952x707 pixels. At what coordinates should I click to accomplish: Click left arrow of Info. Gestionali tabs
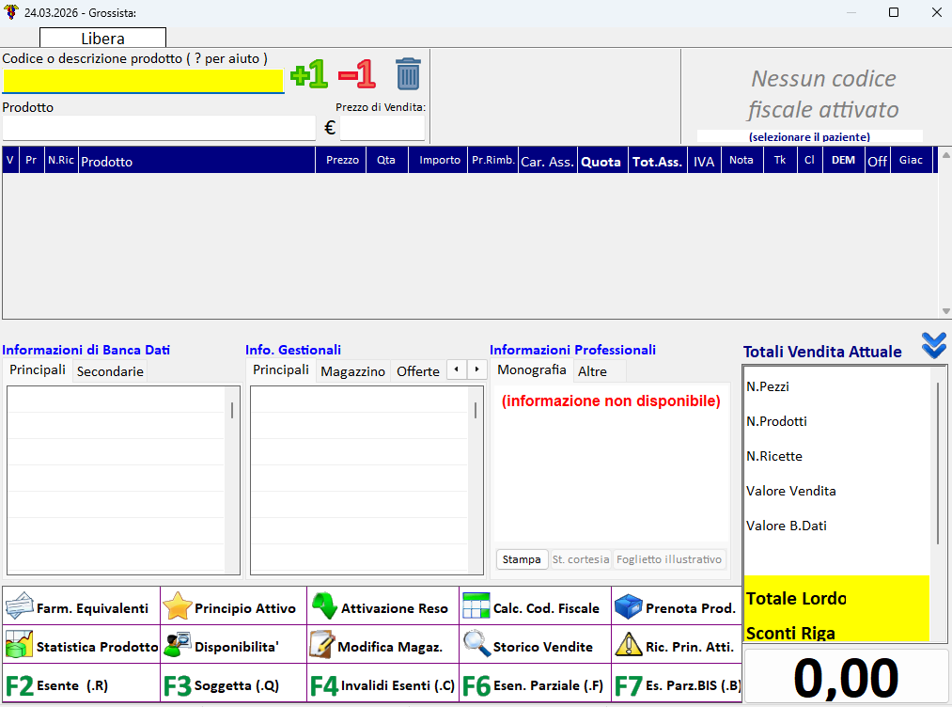(457, 369)
